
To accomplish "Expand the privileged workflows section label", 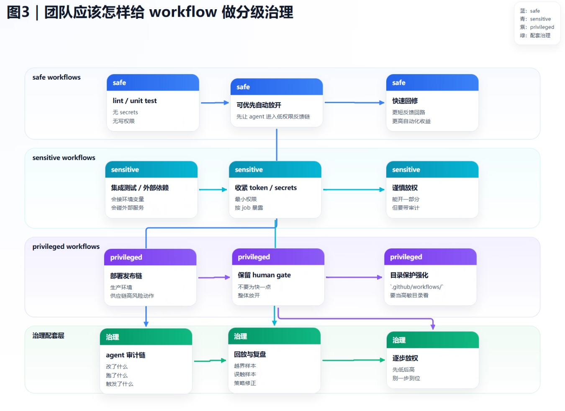I will point(65,246).
